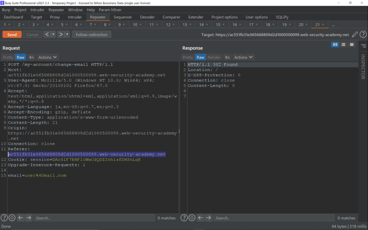
Task: Go to previous match in request search
Action: 21,218
